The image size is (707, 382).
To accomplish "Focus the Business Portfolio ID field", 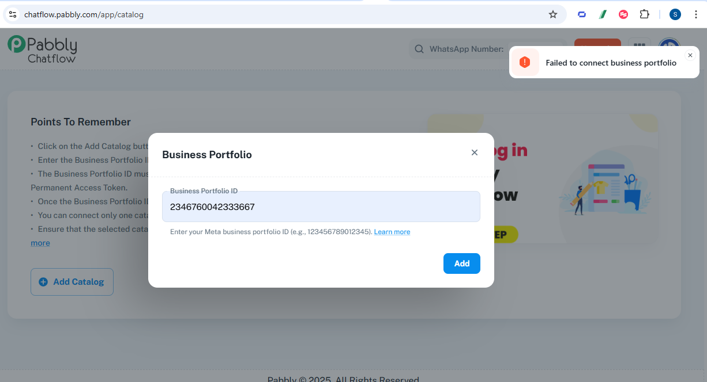I will (321, 207).
